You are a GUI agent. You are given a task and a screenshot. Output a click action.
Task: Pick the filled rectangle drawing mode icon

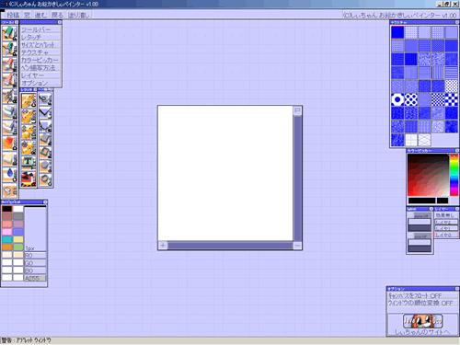click(x=45, y=140)
